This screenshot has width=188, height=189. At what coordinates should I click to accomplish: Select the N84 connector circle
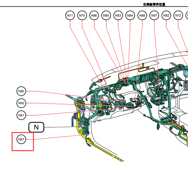[x=130, y=15]
